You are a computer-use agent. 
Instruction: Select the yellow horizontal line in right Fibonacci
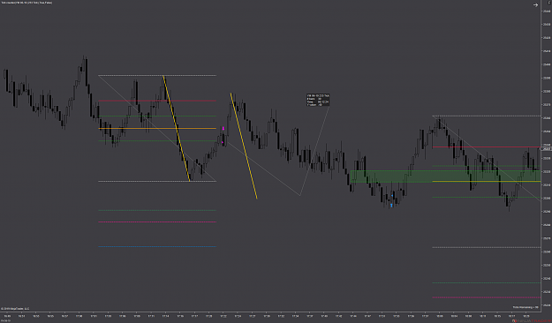click(x=487, y=181)
